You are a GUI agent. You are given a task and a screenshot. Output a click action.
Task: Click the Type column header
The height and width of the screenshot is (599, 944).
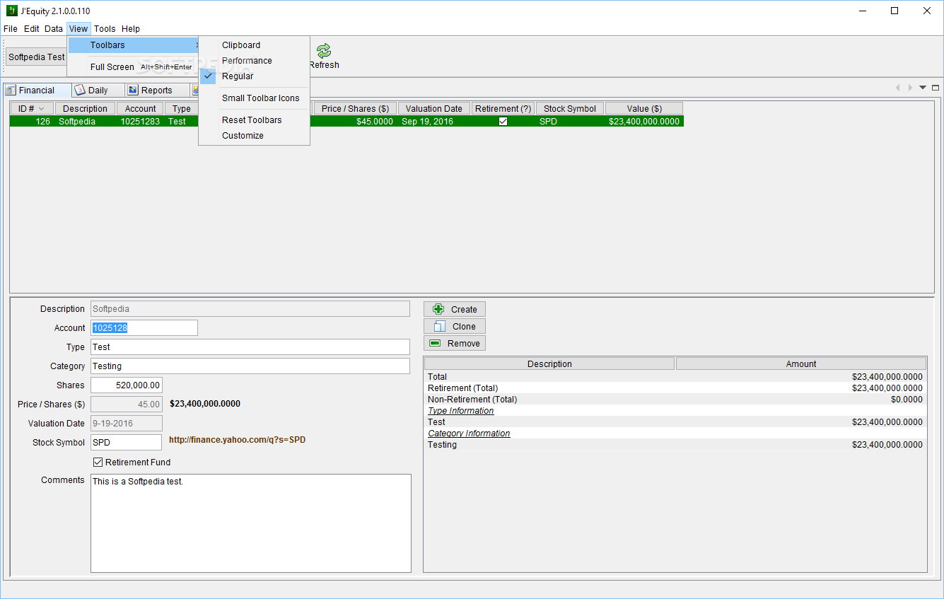pyautogui.click(x=182, y=108)
